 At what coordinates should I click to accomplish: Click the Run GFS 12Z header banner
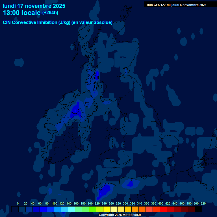point(176,5)
